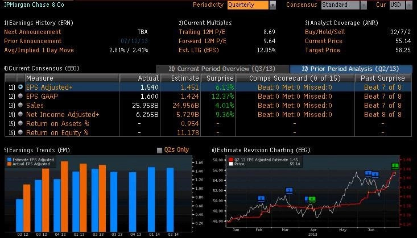Click the red Q2 13 EPS Adjusted Estimate swatch
417x238 pixels.
pyautogui.click(x=231, y=160)
